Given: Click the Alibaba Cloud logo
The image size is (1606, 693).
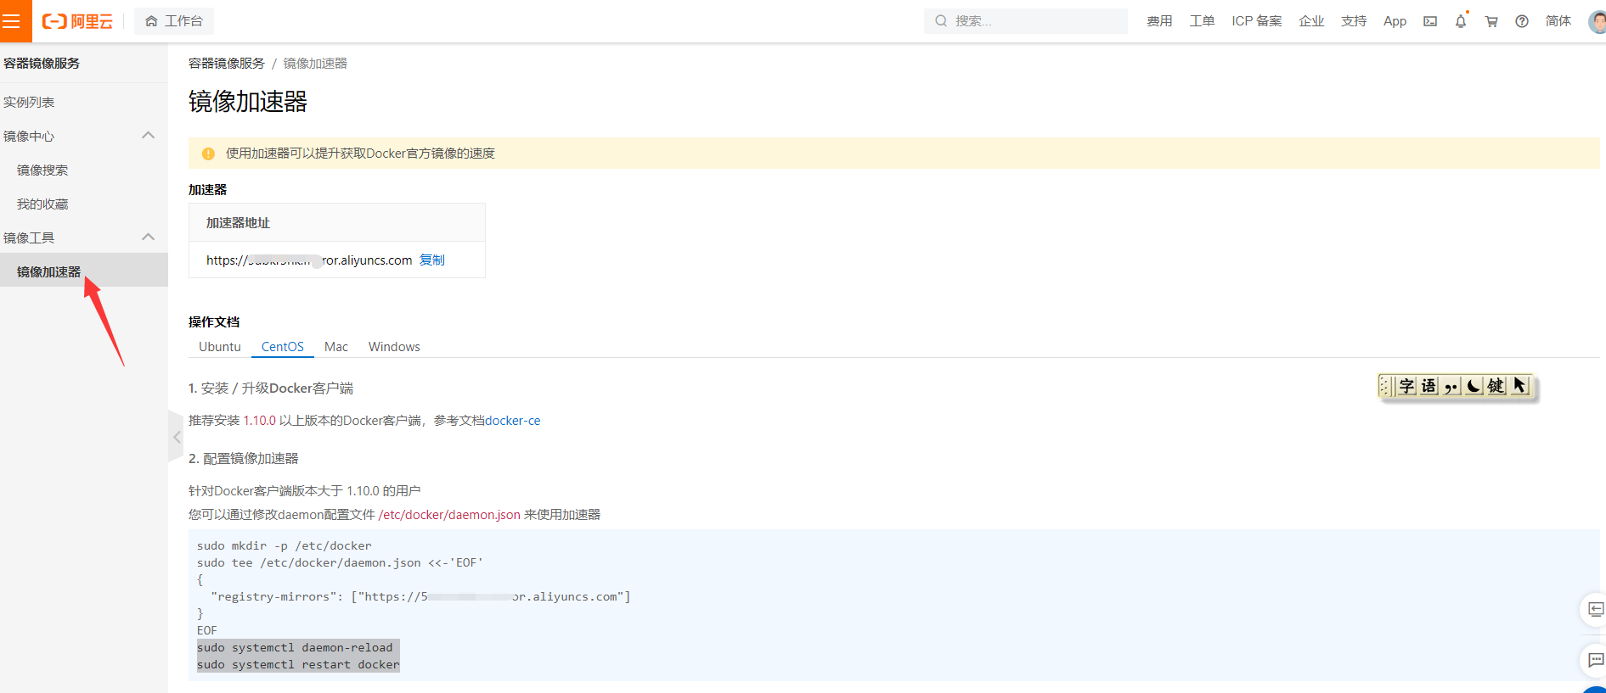Looking at the screenshot, I should [x=77, y=21].
